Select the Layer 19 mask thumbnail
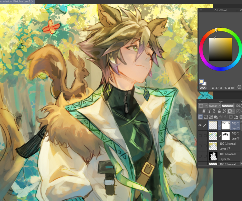The height and width of the screenshot is (201, 242). (226, 125)
